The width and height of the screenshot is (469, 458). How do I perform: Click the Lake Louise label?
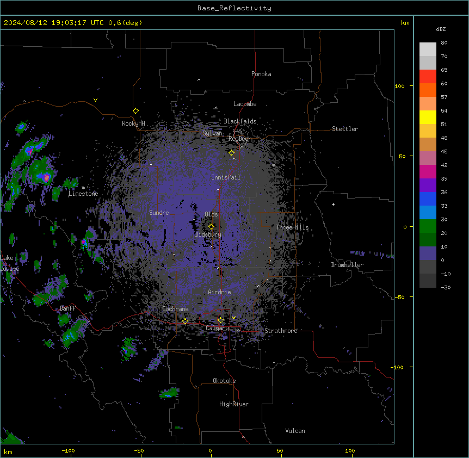10,263
